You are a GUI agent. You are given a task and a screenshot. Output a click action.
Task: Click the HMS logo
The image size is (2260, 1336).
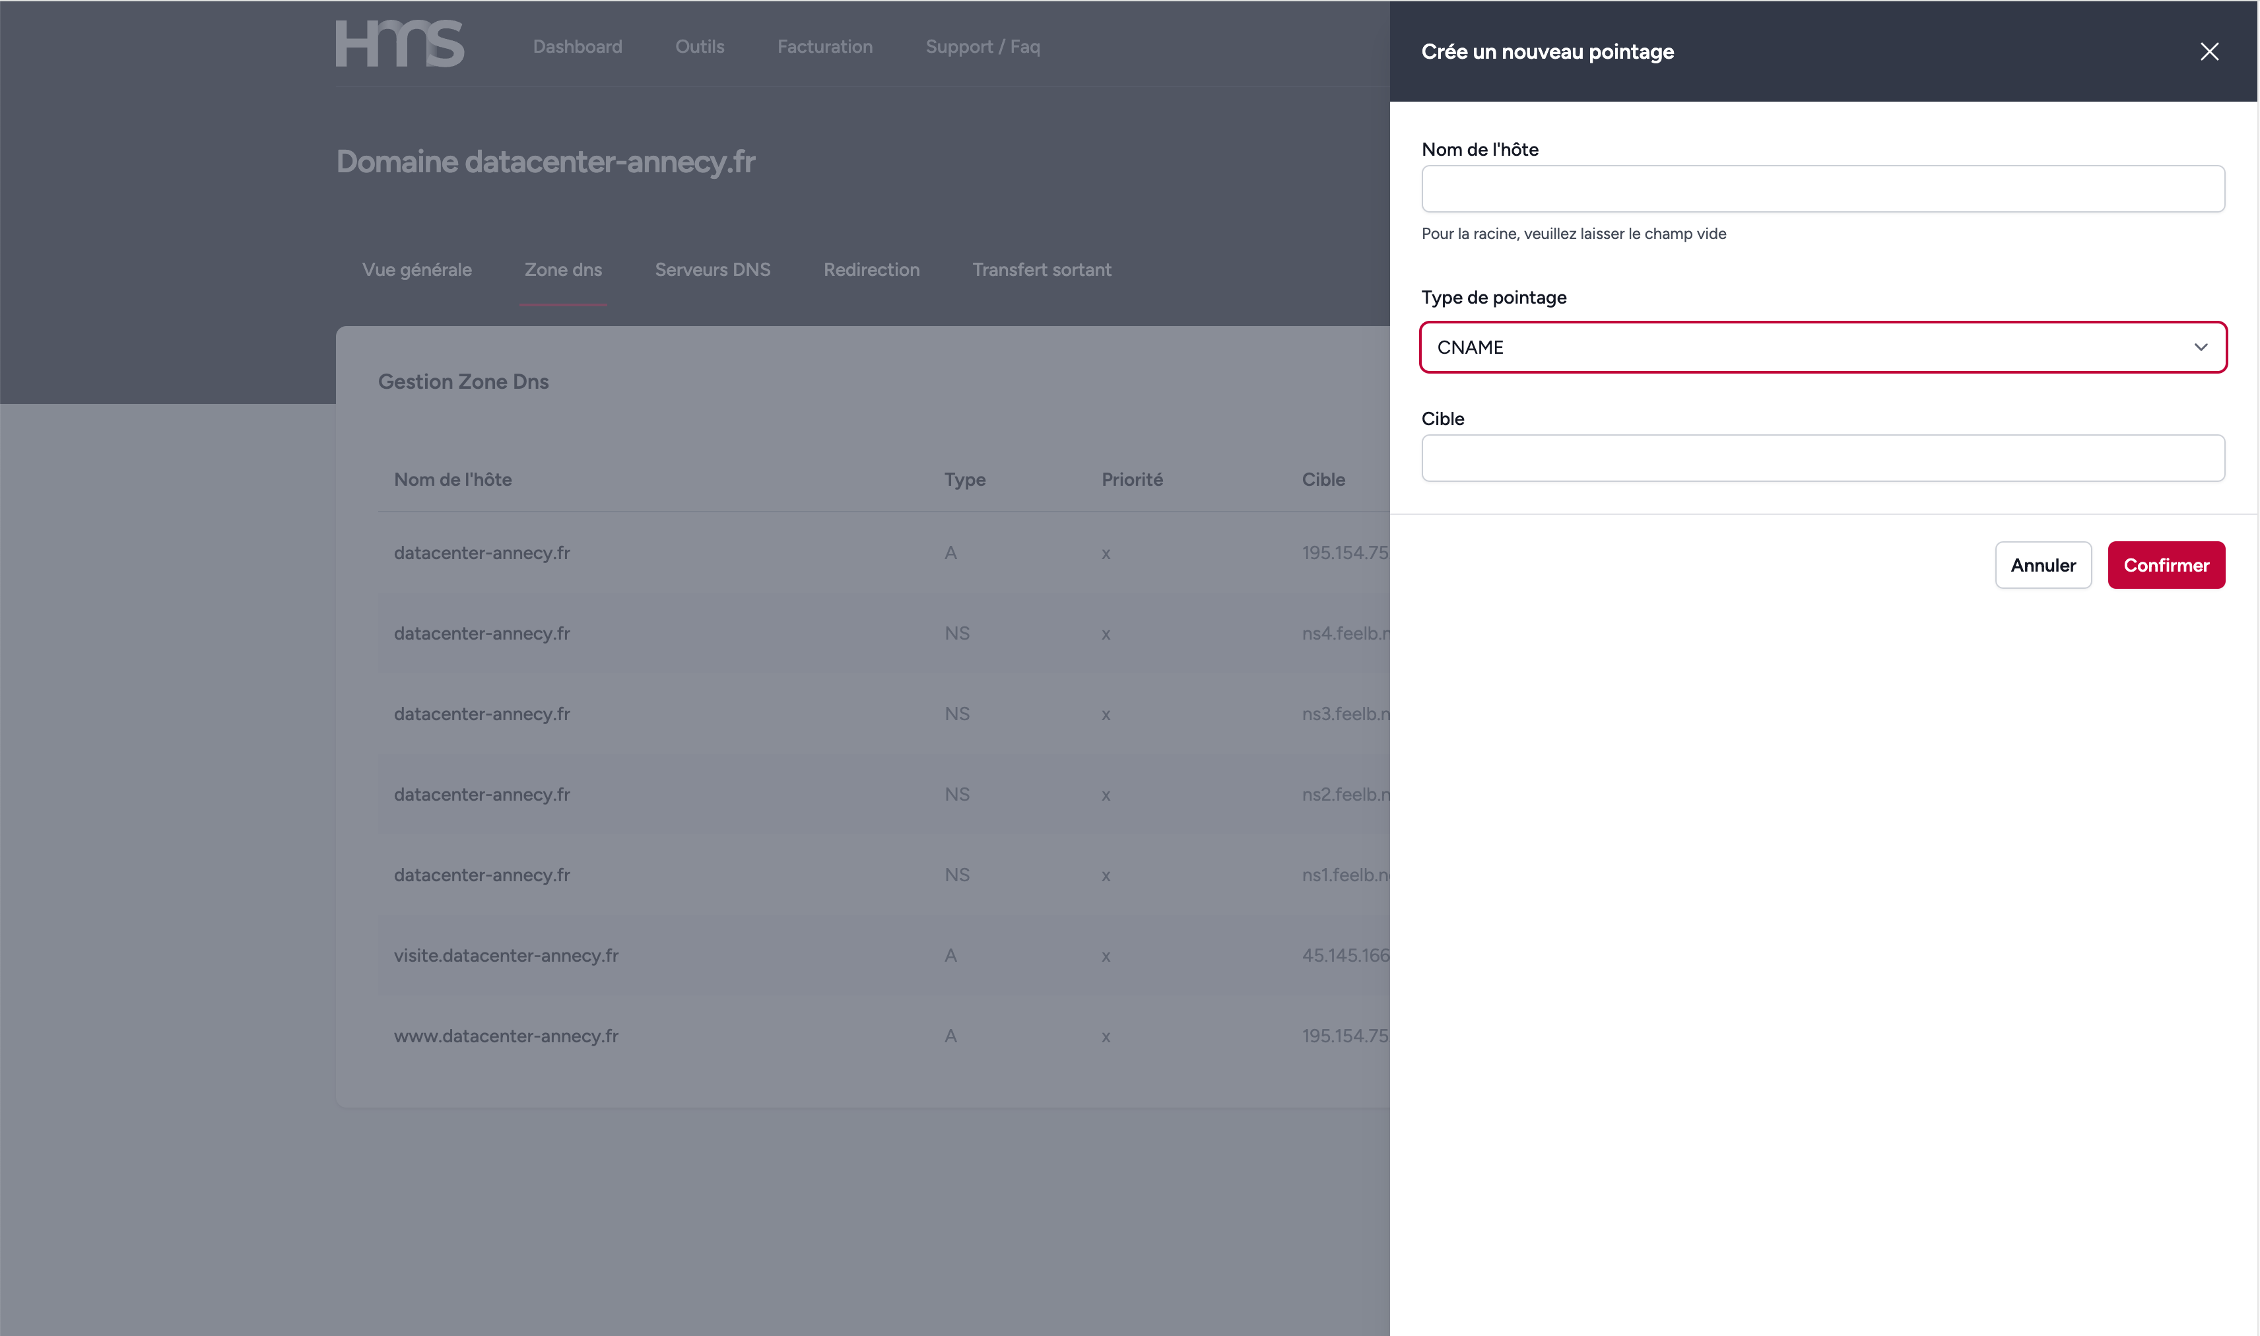[399, 44]
